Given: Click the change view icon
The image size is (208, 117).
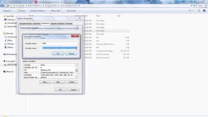Looking at the screenshot, I should click(x=190, y=11).
